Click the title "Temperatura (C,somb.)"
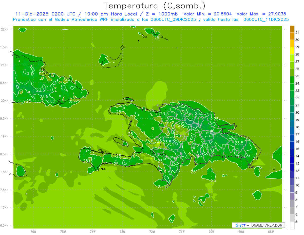The width and height of the screenshot is (304, 235). tap(155, 6)
